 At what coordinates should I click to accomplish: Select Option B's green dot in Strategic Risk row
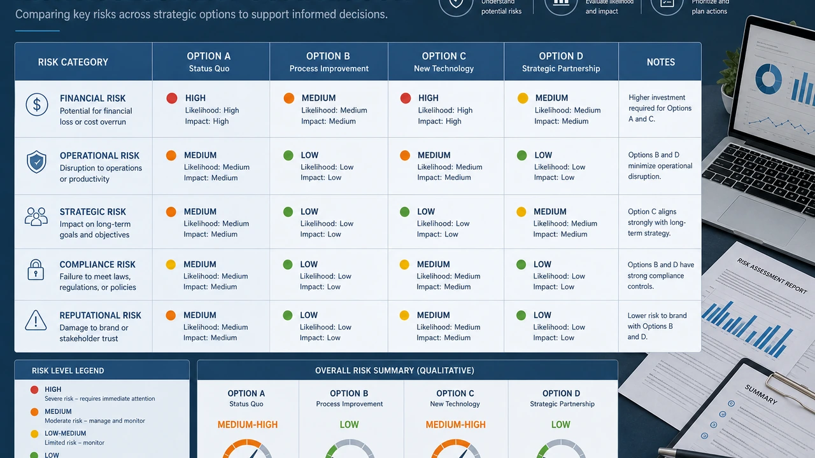tap(288, 212)
